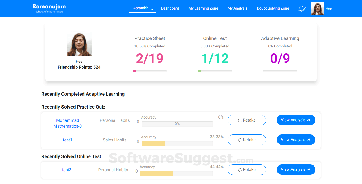
Task: Retake the test1 practice quiz
Action: coord(247,140)
